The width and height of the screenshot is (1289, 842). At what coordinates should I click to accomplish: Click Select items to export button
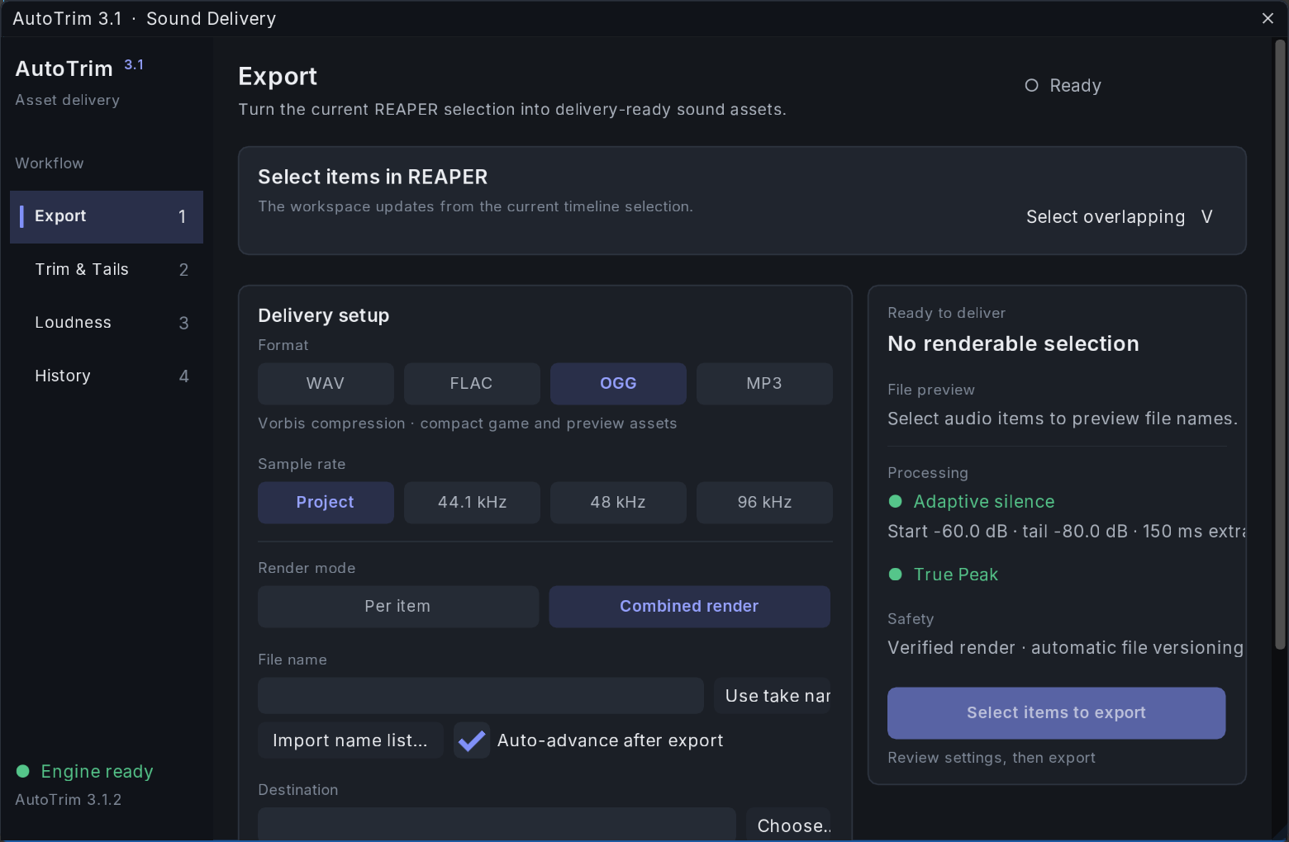coord(1056,713)
